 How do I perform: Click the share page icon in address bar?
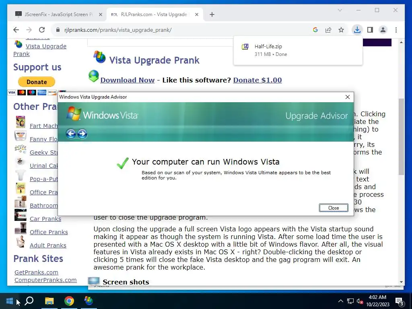[328, 30]
